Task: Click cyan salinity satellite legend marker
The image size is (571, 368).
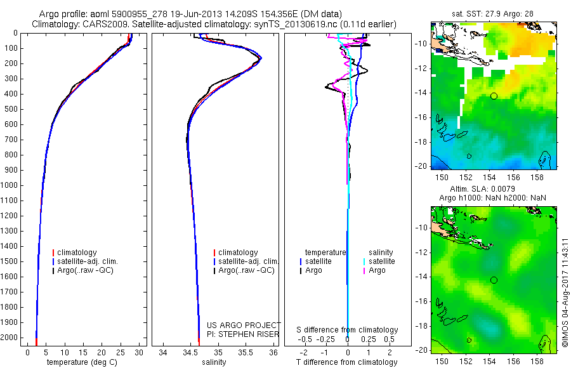Action: [x=364, y=261]
